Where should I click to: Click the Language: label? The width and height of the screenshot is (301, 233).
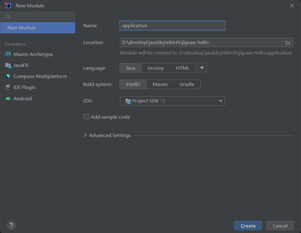pyautogui.click(x=95, y=68)
